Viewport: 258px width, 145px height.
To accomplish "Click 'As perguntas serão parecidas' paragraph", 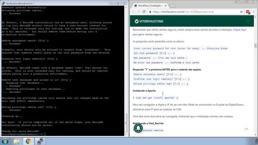I will 158,41.
